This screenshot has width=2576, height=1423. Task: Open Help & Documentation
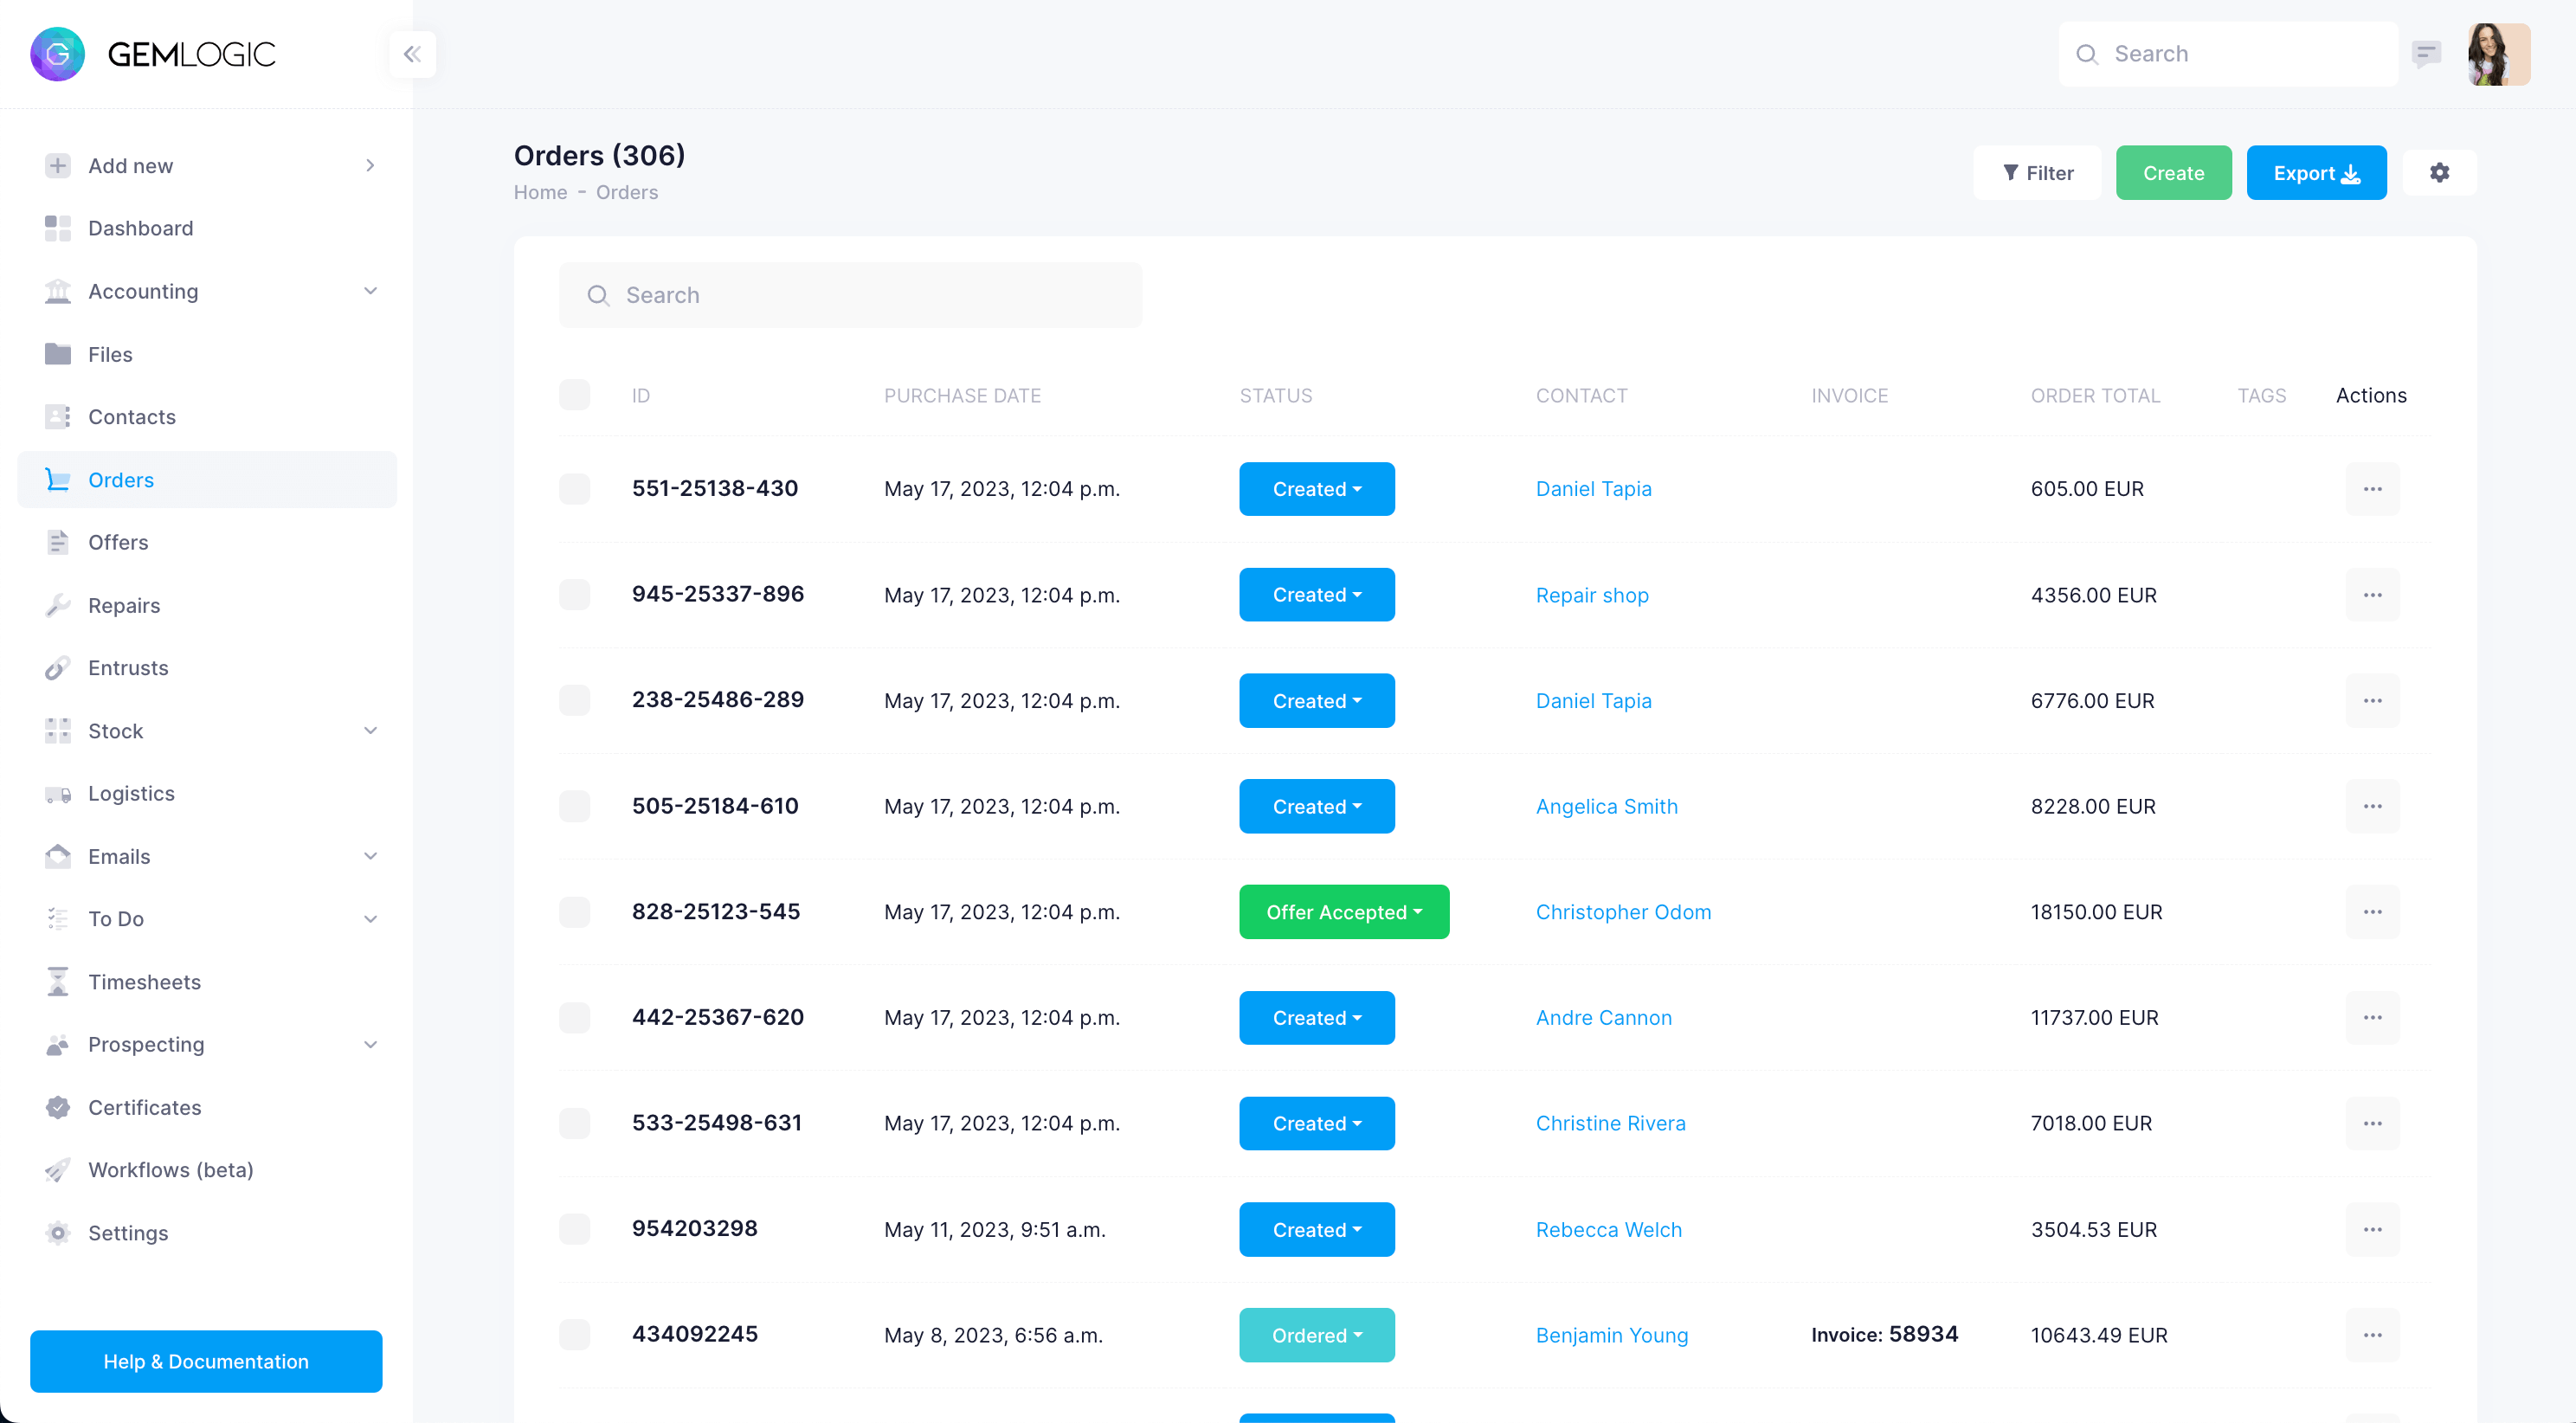tap(206, 1361)
